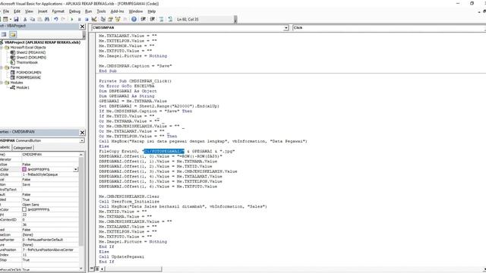Click the Outdent toolbar icon

coord(153,19)
